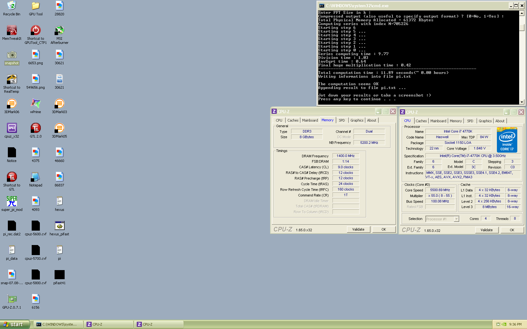Viewport: 527px width, 329px height.
Task: Select the hexus text file icon
Action: coord(59,204)
